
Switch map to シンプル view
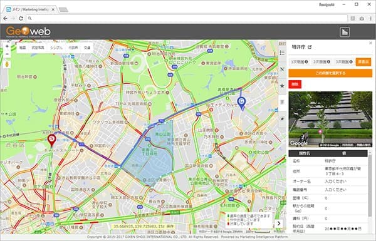point(56,48)
